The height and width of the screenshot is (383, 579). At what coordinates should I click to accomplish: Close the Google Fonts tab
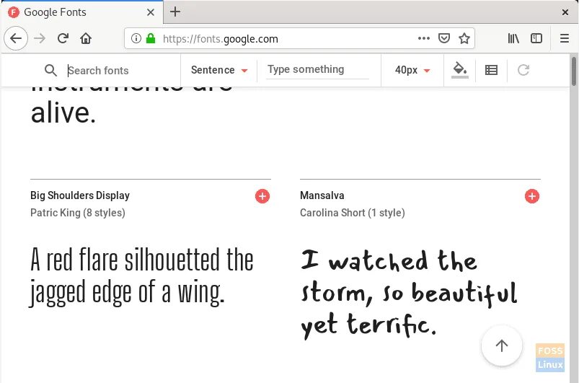tap(150, 12)
